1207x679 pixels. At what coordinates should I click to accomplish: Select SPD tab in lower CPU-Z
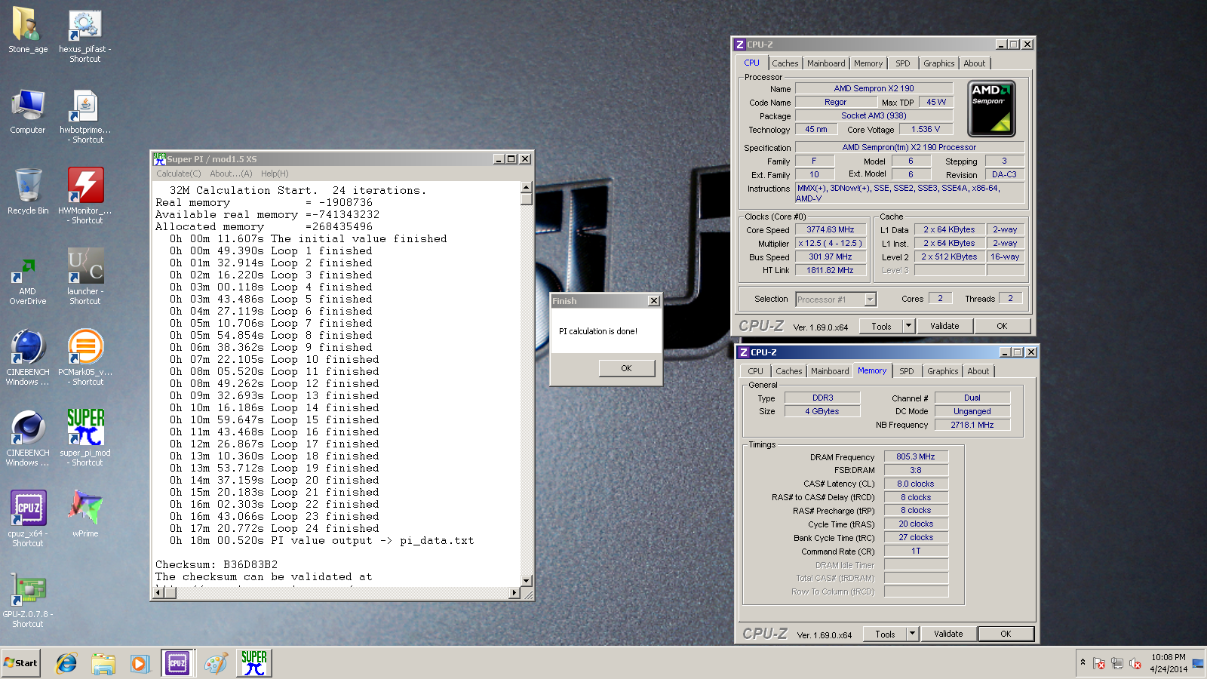click(x=907, y=371)
